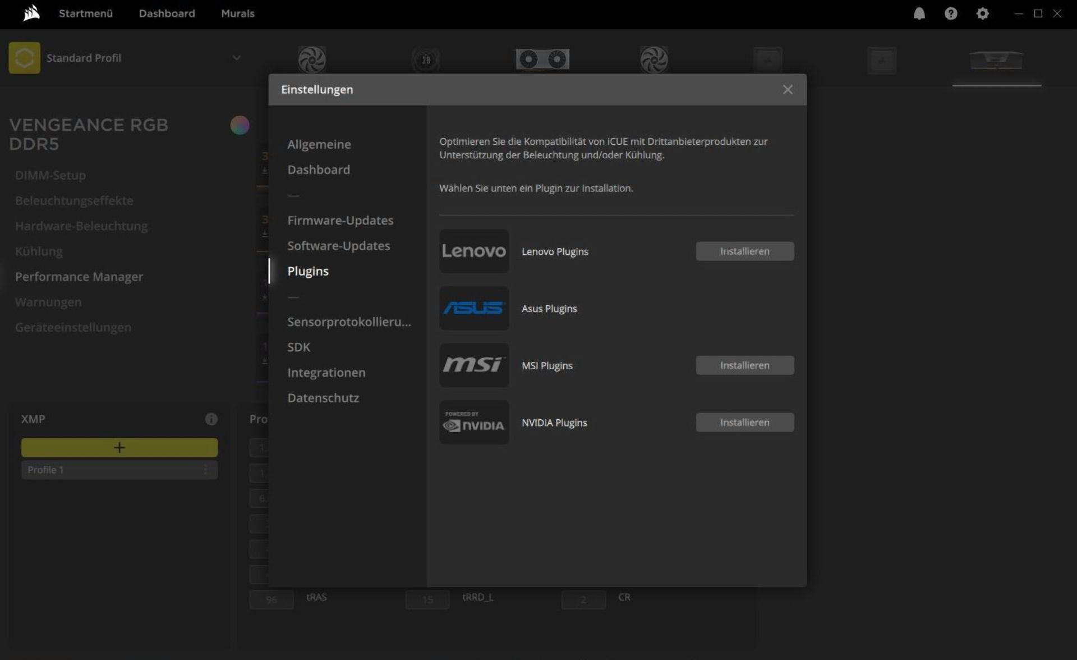Select Allgemeine in settings sidebar

click(319, 144)
